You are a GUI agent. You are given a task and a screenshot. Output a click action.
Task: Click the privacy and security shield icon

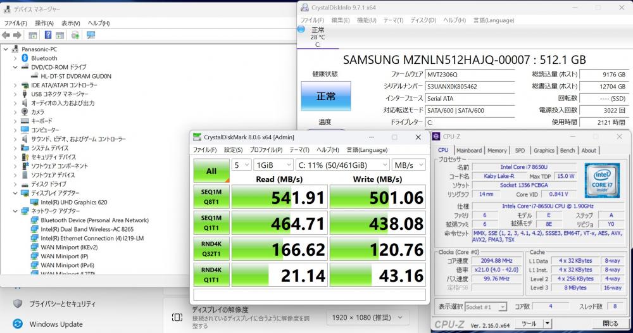click(17, 303)
